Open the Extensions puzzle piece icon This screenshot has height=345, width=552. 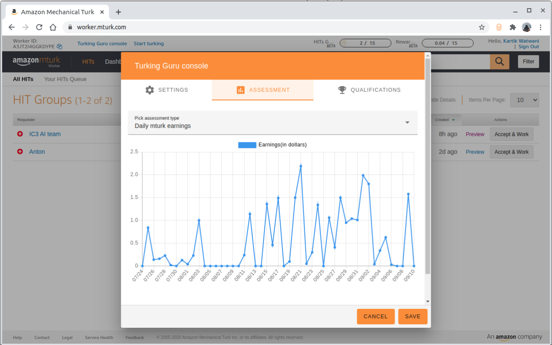coord(513,27)
